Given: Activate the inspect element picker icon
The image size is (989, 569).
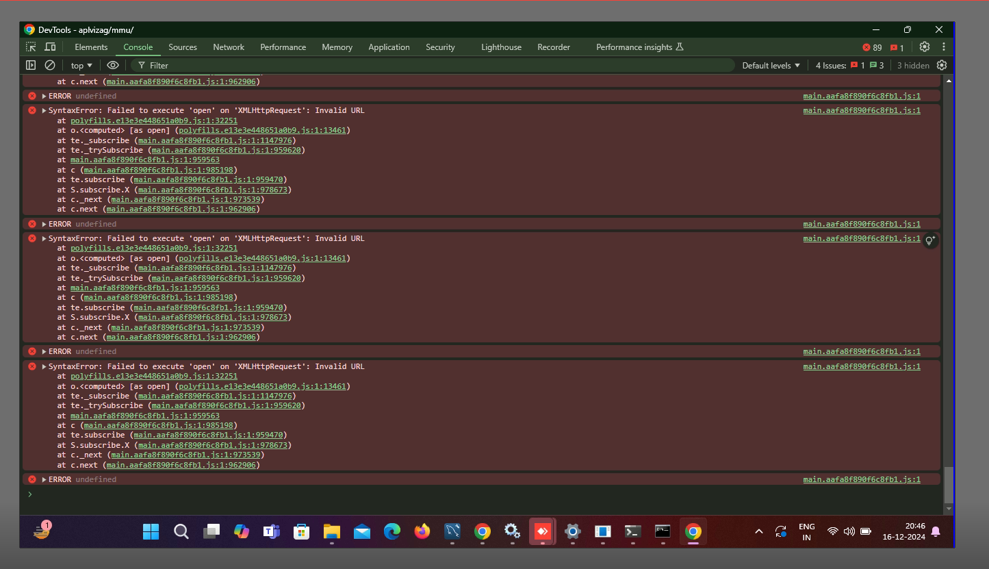Looking at the screenshot, I should tap(31, 47).
